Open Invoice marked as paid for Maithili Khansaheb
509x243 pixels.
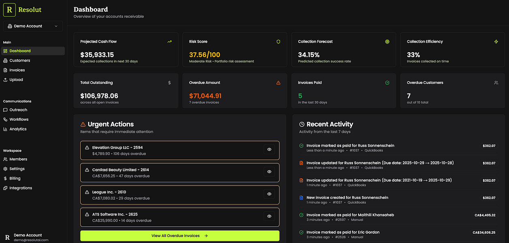tap(350, 215)
